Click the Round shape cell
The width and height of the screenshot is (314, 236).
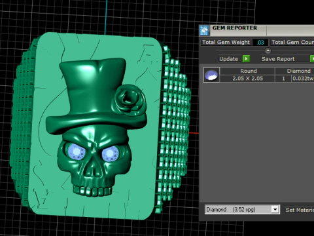[x=247, y=71]
